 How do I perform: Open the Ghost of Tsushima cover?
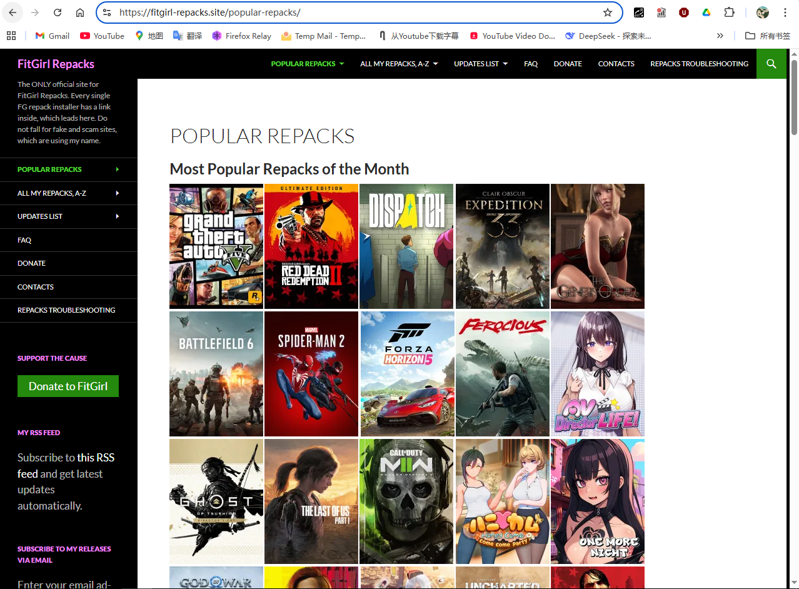pos(216,501)
